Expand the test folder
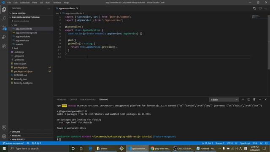 (x=31, y=48)
